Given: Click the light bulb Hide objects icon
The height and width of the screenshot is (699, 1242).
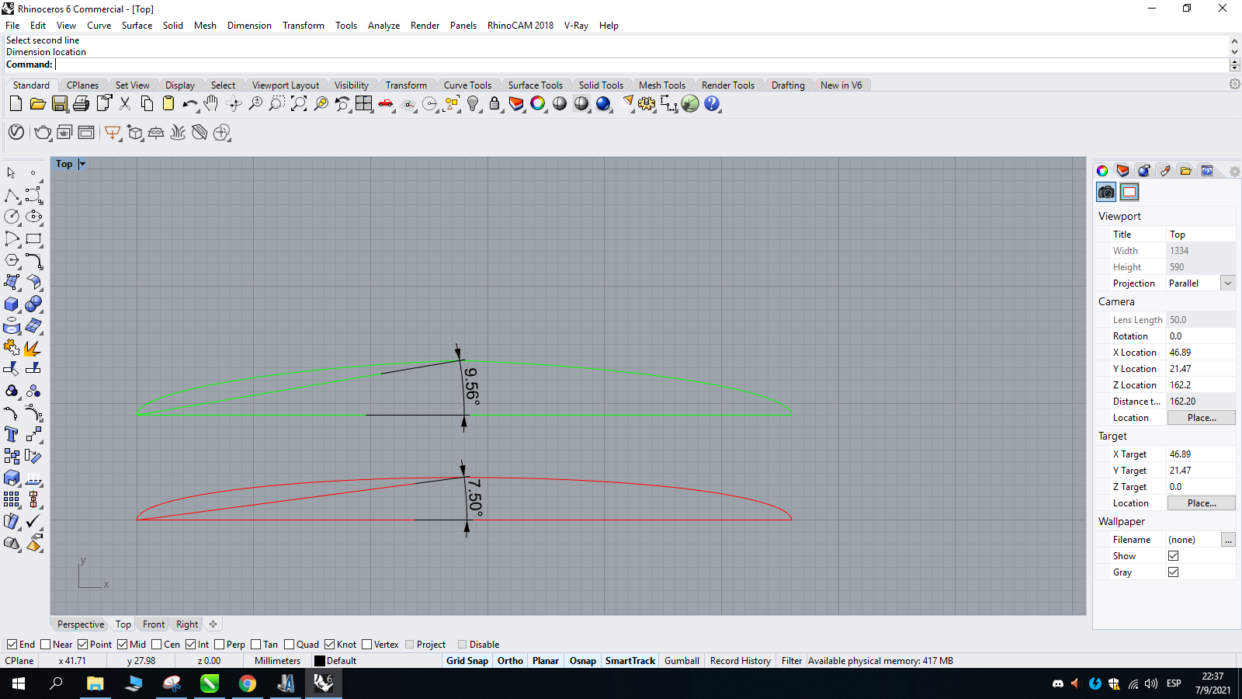Looking at the screenshot, I should [473, 103].
